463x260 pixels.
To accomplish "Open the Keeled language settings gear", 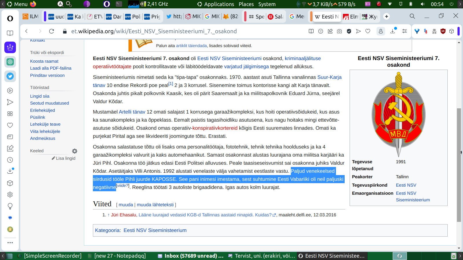I will click(75, 151).
